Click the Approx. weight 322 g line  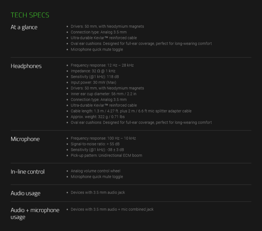(x=98, y=117)
